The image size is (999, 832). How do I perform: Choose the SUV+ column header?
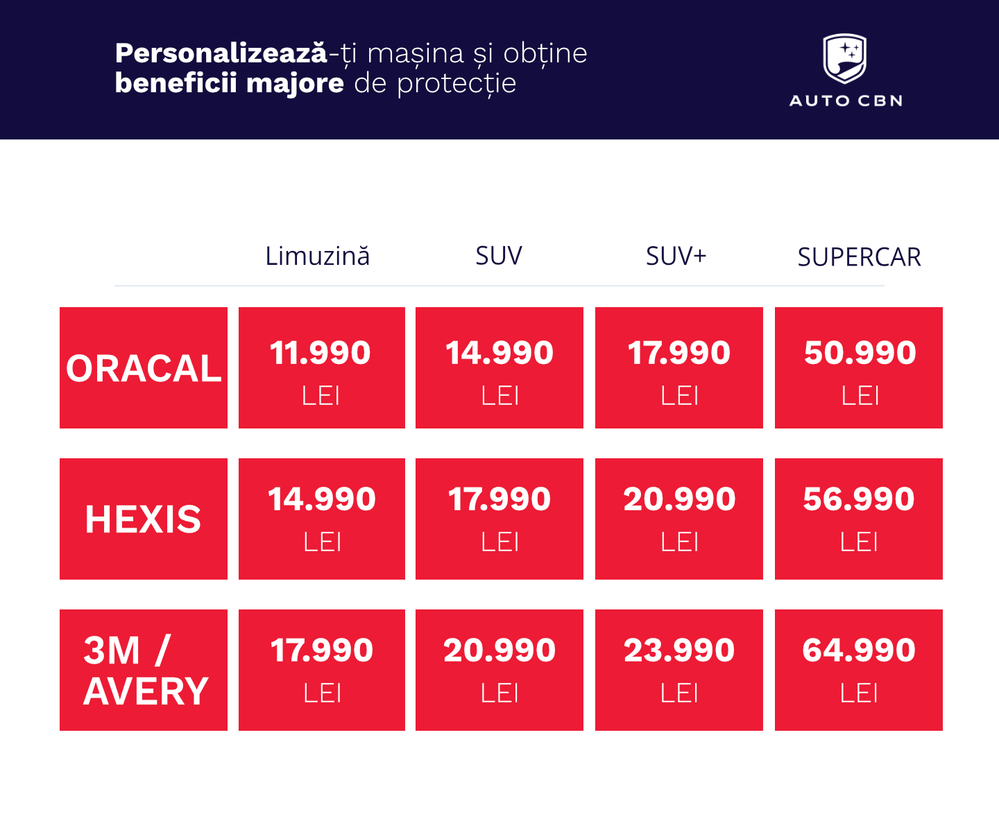pyautogui.click(x=676, y=256)
